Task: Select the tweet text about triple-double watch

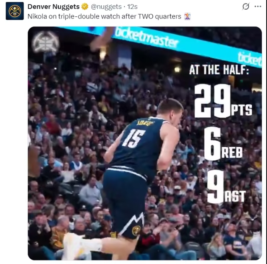Action: [x=104, y=16]
